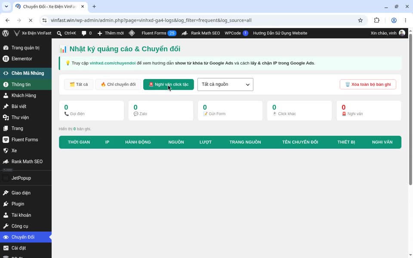Click the Click khác stat card

pyautogui.click(x=299, y=111)
